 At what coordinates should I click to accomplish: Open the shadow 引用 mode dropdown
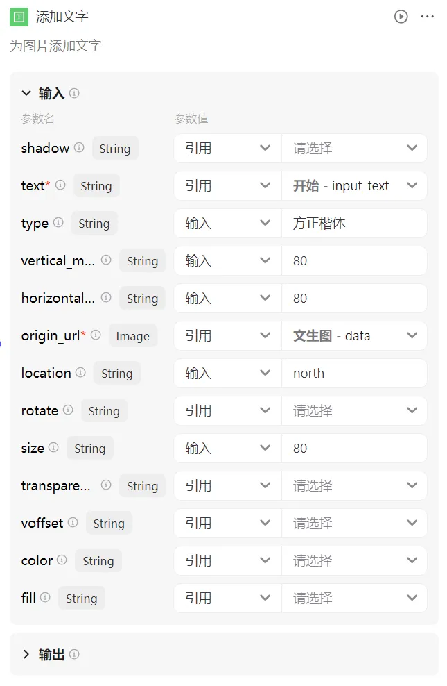click(x=227, y=149)
